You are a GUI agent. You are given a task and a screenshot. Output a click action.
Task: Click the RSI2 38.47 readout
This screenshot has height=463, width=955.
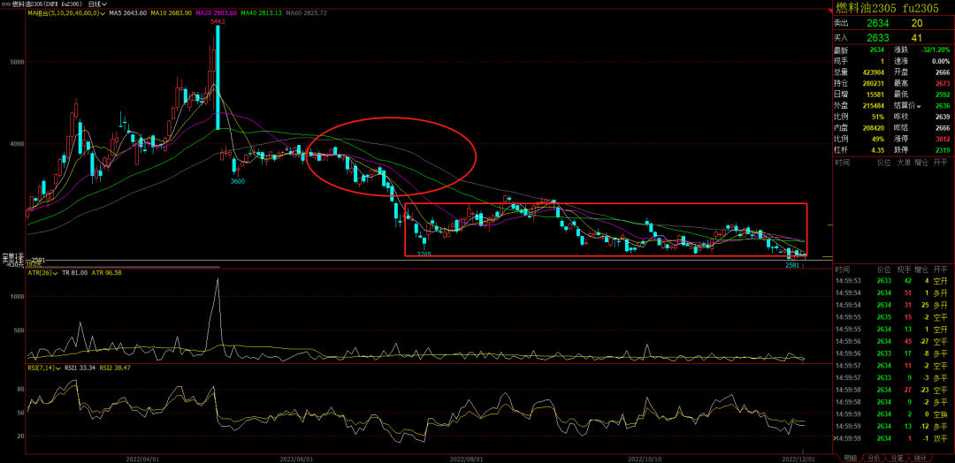[115, 368]
